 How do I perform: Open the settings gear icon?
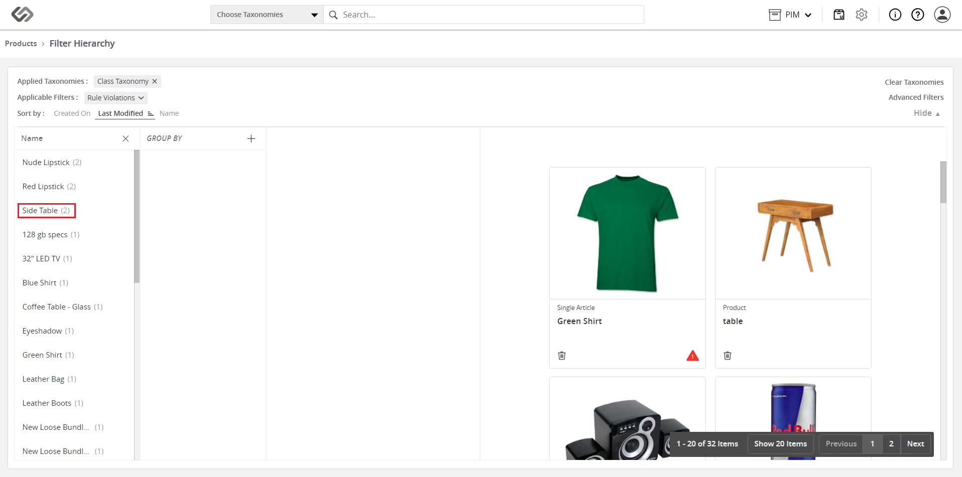pos(862,15)
